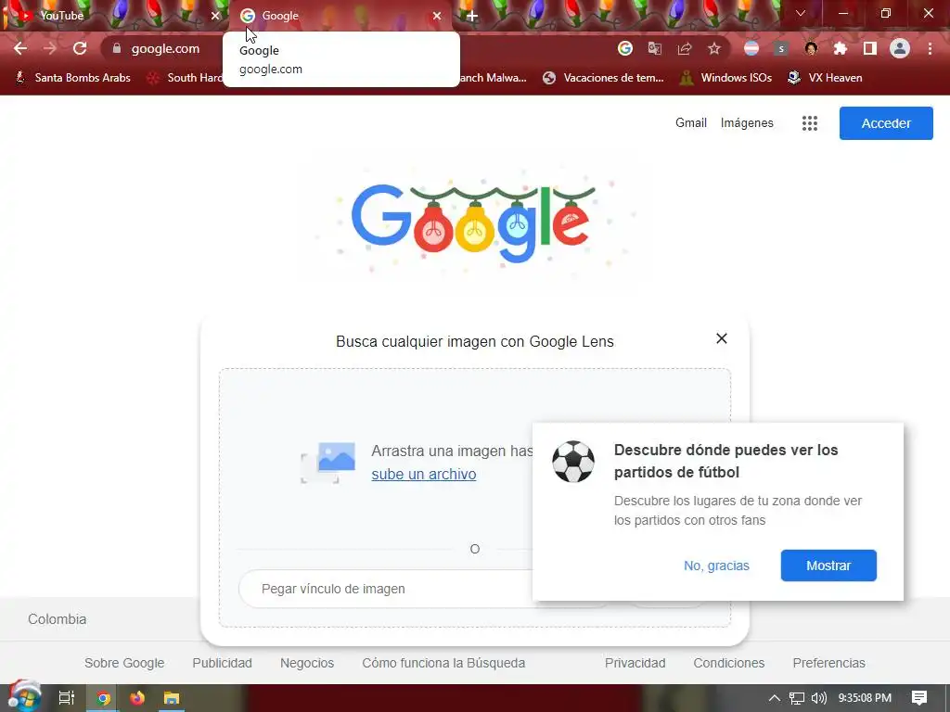Viewport: 950px width, 712px height.
Task: Open Vacaciones de tem... bookmark
Action: [x=604, y=78]
